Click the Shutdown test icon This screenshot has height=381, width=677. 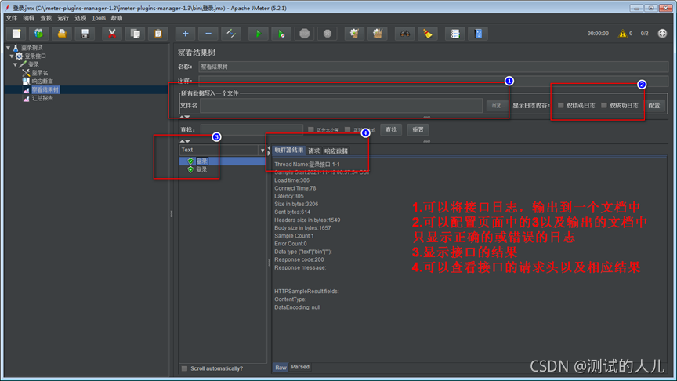[328, 34]
